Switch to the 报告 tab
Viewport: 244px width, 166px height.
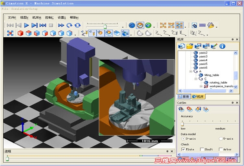coord(184,97)
